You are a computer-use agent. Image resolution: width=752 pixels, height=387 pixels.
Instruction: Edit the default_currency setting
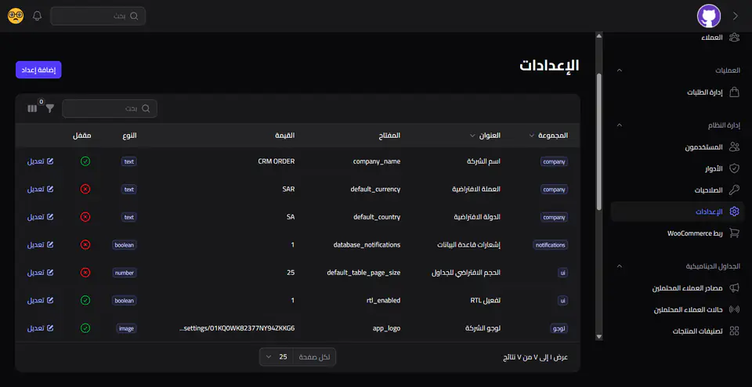[x=40, y=190]
